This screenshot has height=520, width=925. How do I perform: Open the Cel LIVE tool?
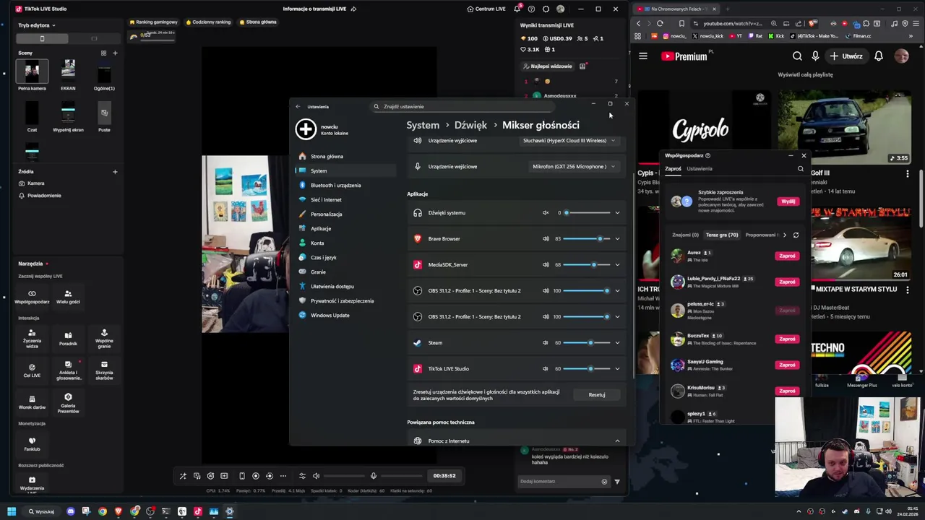pos(32,370)
